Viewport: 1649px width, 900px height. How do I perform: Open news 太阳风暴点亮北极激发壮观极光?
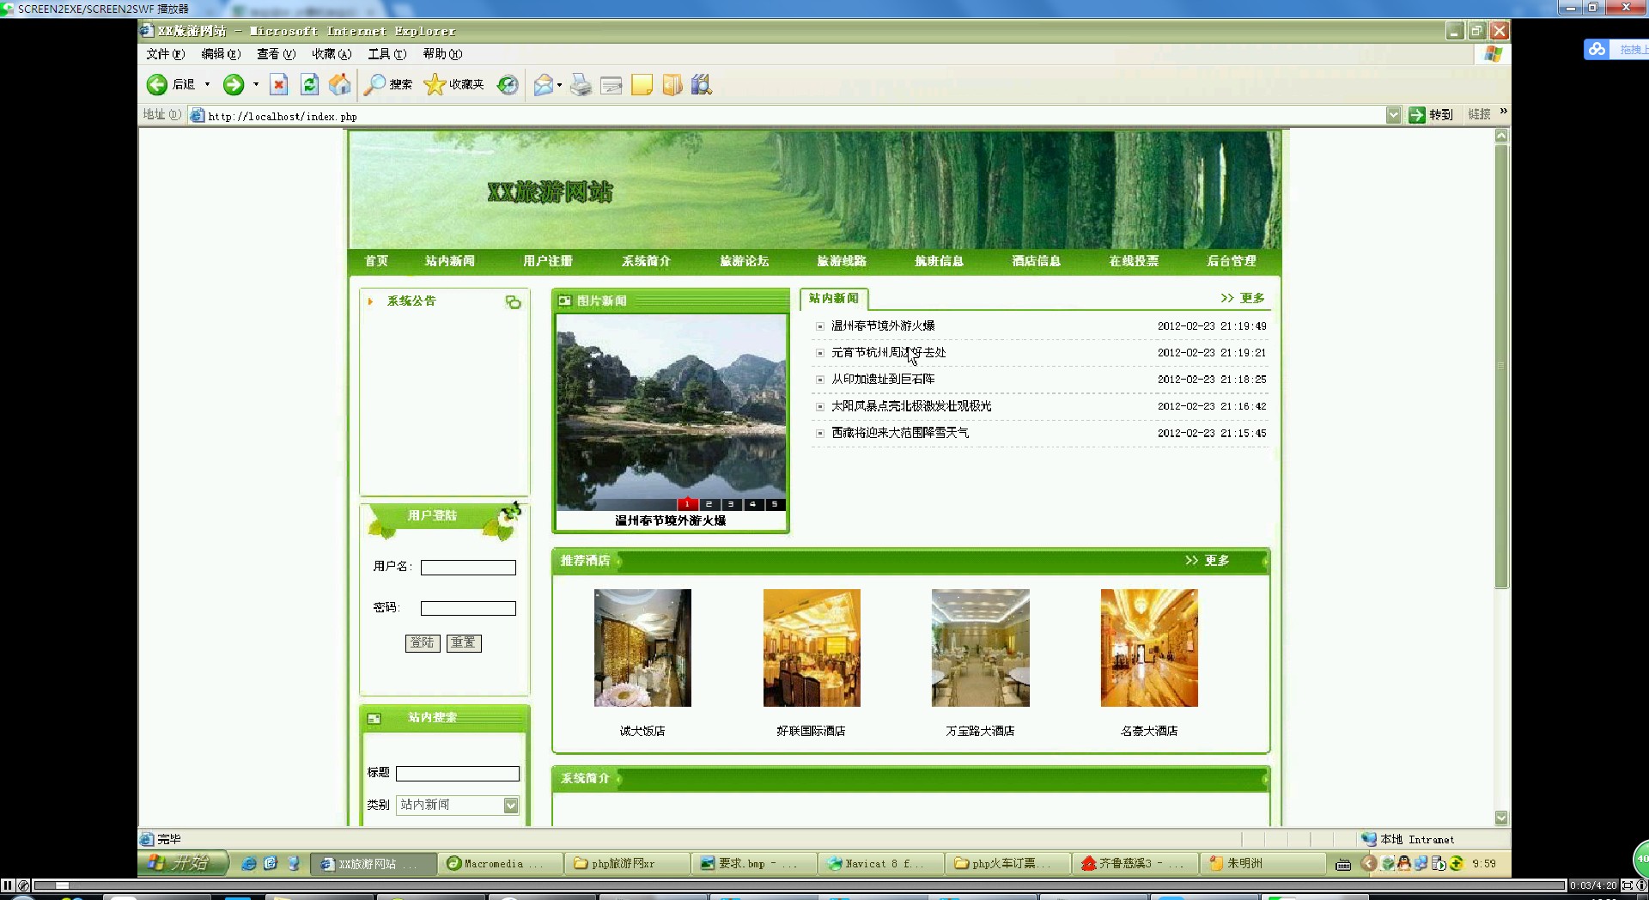(x=911, y=406)
